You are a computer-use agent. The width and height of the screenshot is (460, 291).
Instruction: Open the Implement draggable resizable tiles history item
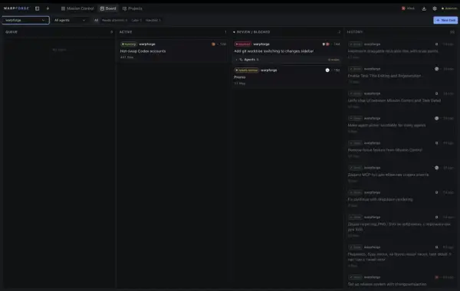[x=401, y=51]
